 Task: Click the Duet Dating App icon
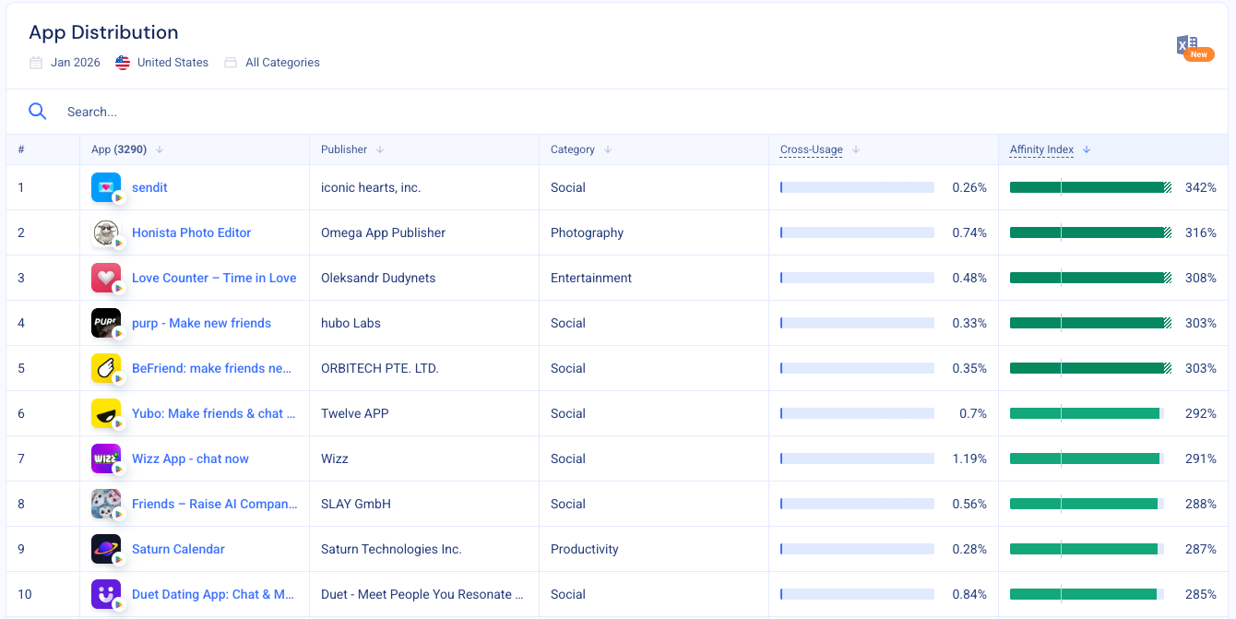(x=106, y=594)
